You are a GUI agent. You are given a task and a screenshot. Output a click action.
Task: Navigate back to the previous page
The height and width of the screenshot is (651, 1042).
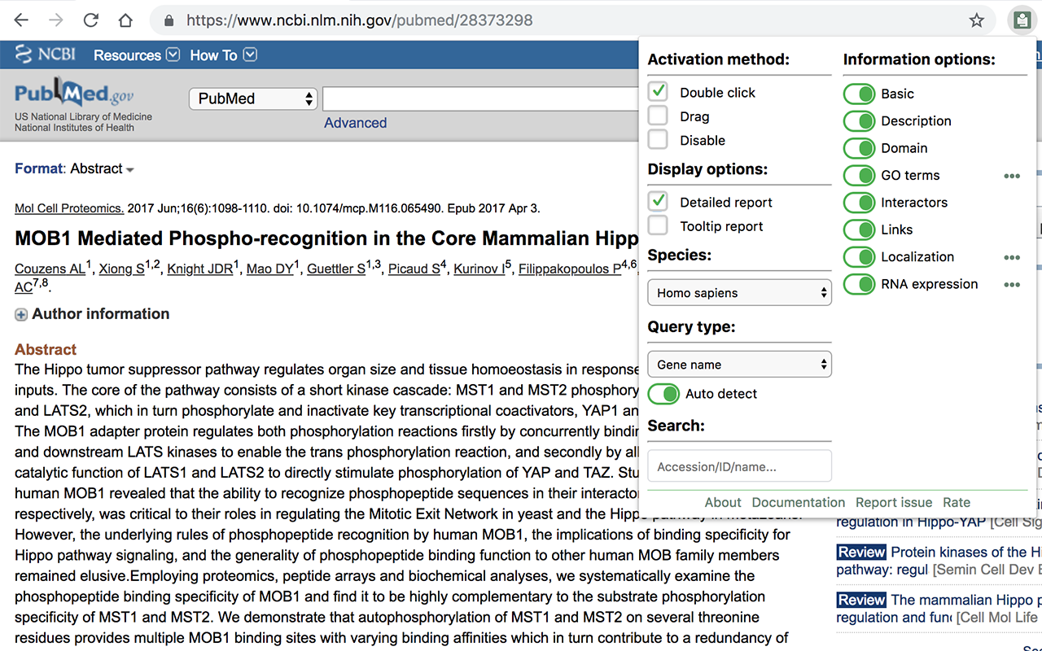coord(22,20)
